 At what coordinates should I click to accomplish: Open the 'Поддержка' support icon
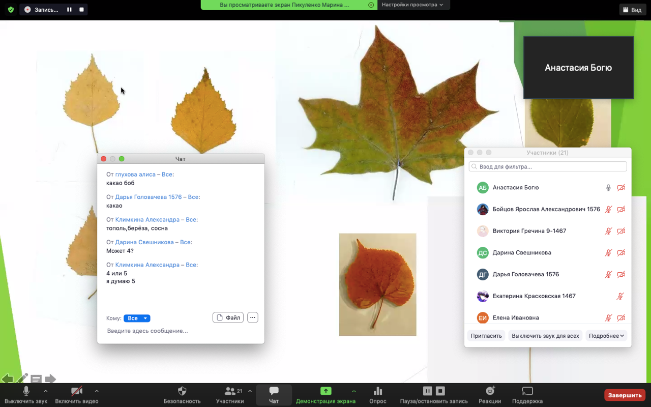point(527,394)
